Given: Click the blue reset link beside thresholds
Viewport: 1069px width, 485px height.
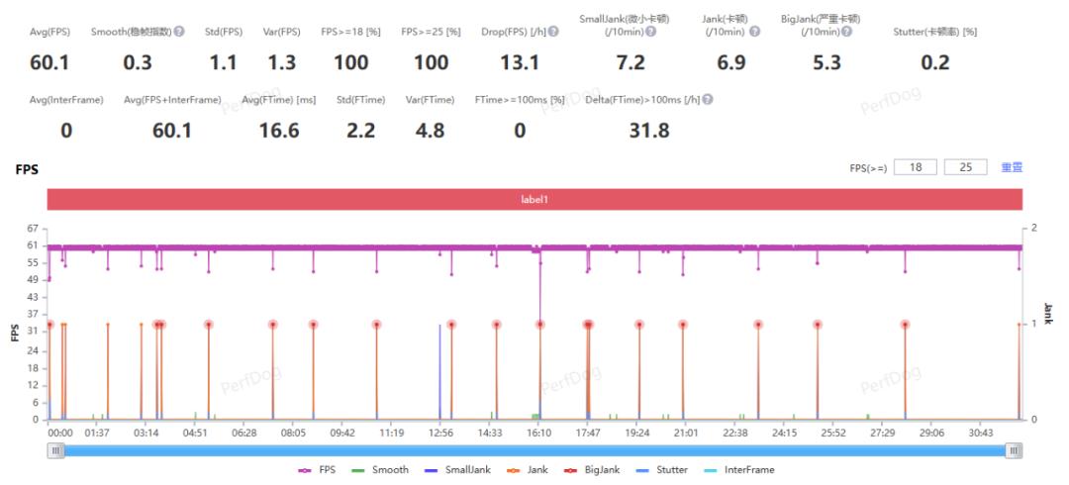Looking at the screenshot, I should tap(1012, 167).
